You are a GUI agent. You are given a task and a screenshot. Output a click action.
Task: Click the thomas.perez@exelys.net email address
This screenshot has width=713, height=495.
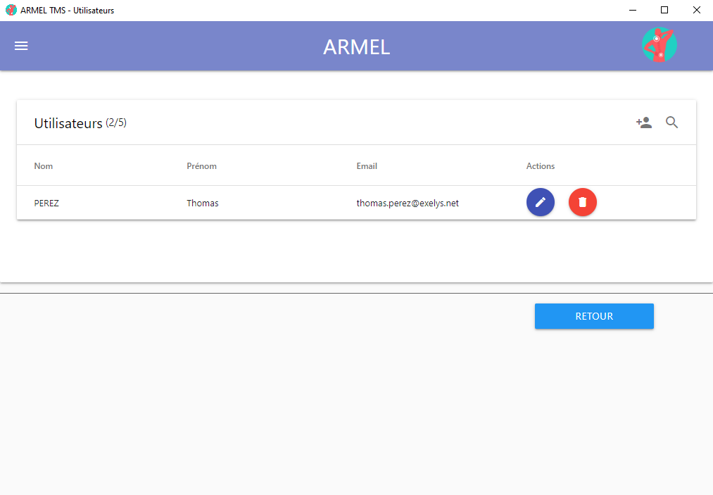coord(408,203)
